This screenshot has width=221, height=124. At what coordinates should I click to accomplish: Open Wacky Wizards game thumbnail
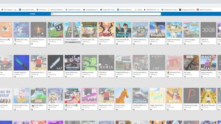click(208, 63)
